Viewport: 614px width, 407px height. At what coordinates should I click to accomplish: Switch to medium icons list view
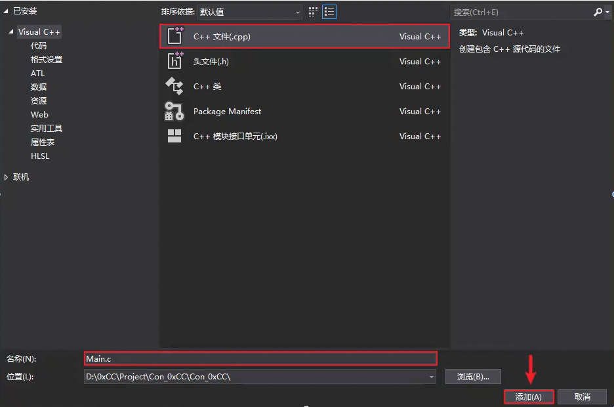[329, 12]
